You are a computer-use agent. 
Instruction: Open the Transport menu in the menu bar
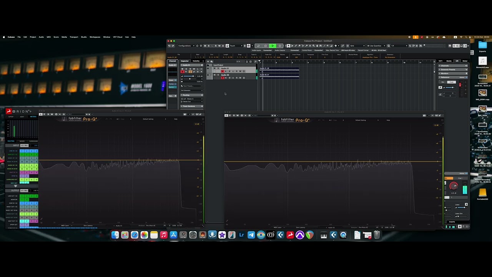(x=74, y=37)
